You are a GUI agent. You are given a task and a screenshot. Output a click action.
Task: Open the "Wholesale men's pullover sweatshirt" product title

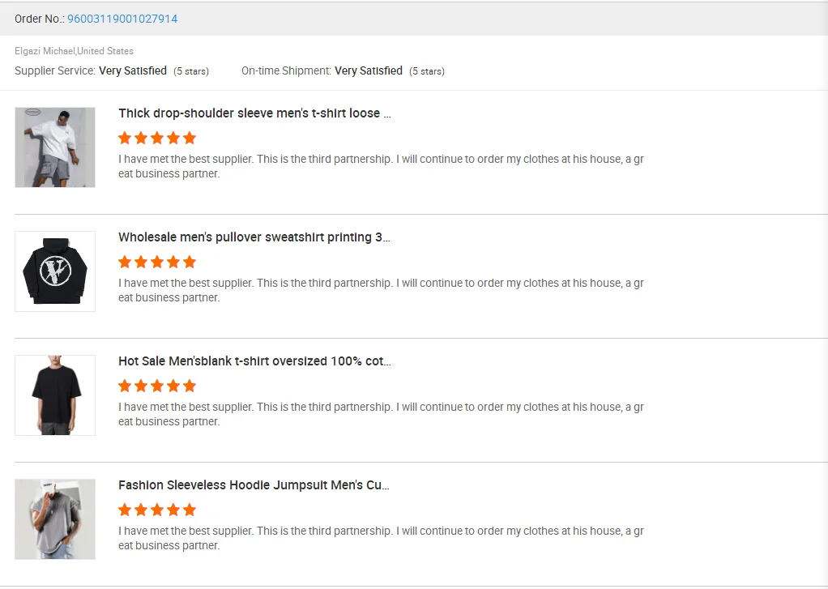point(254,237)
